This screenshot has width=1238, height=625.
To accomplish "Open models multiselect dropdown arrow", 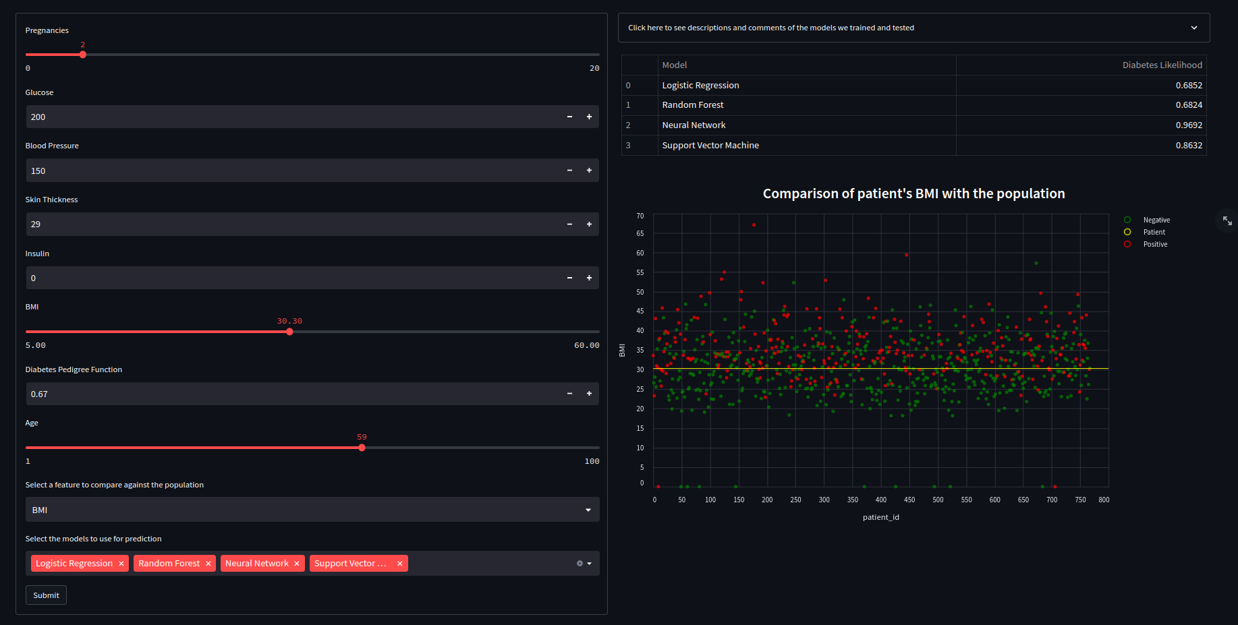I will click(x=590, y=564).
